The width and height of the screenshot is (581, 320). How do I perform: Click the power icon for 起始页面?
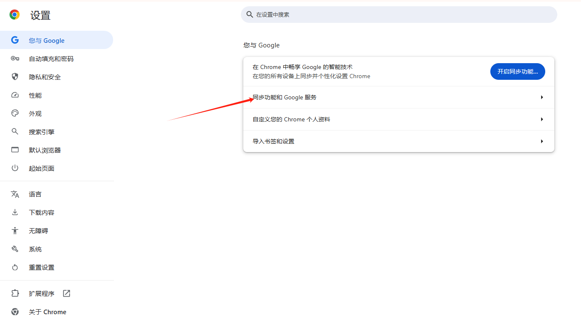click(x=15, y=168)
